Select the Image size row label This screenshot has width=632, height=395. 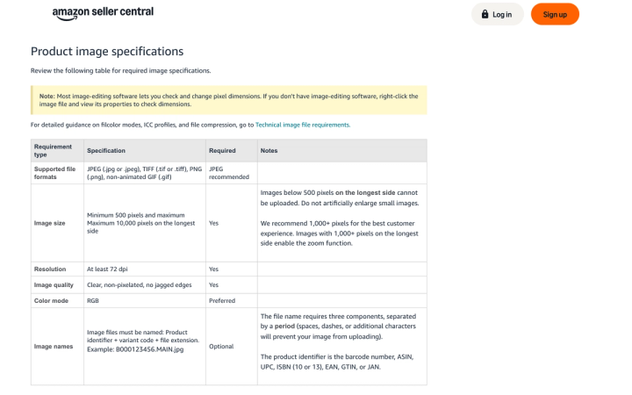click(x=49, y=223)
